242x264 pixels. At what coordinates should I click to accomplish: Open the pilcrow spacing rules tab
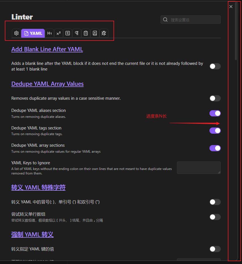coord(77,33)
